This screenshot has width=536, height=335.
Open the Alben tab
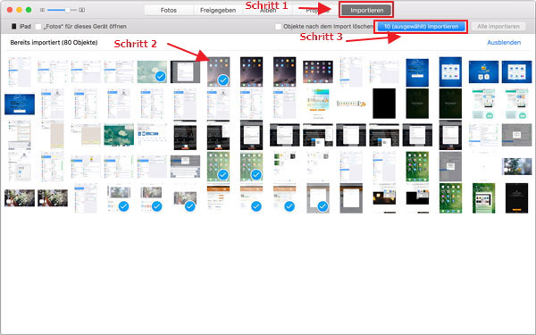tap(268, 10)
